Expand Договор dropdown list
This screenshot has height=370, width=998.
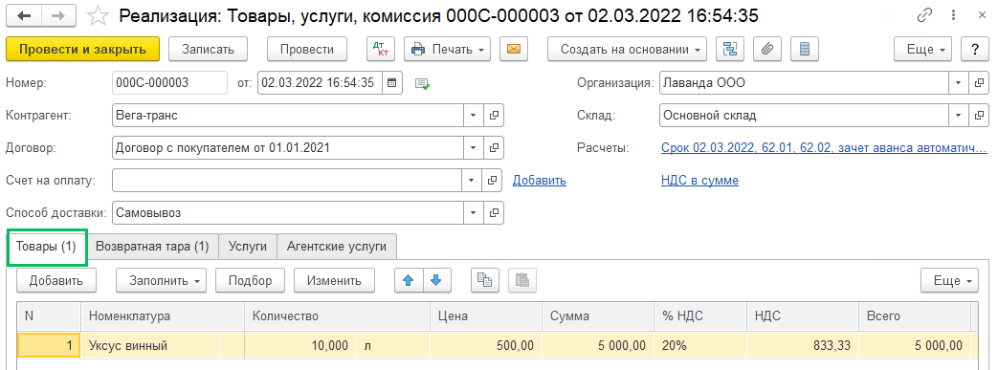tap(473, 147)
